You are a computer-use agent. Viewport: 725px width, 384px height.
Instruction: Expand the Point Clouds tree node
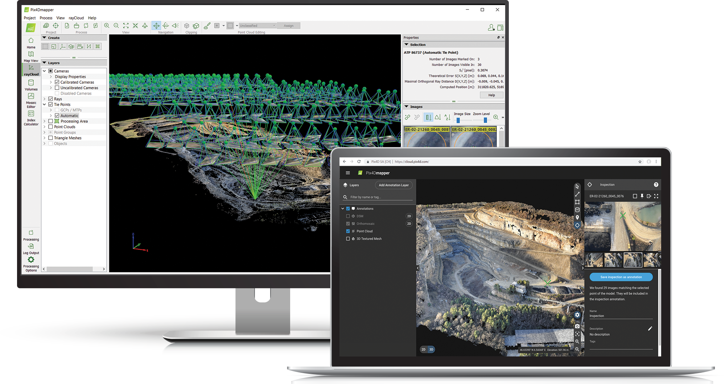click(44, 127)
